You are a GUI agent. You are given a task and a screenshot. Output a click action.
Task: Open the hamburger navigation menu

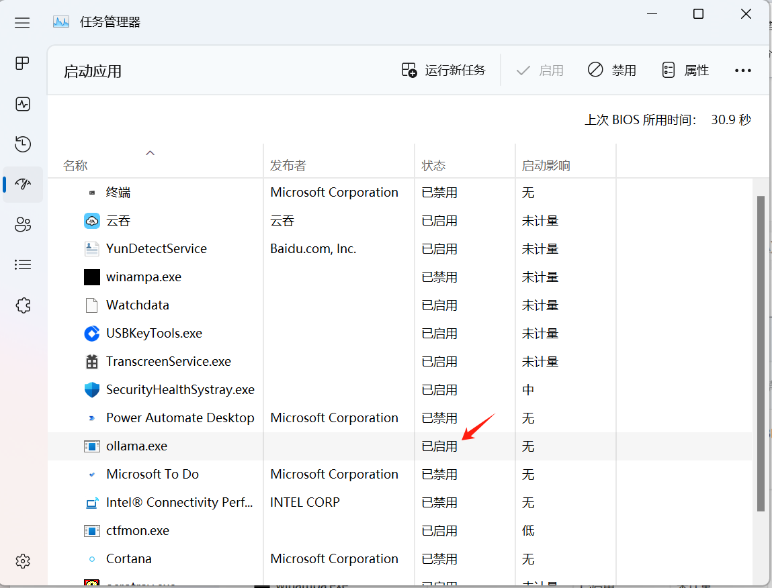click(x=22, y=23)
